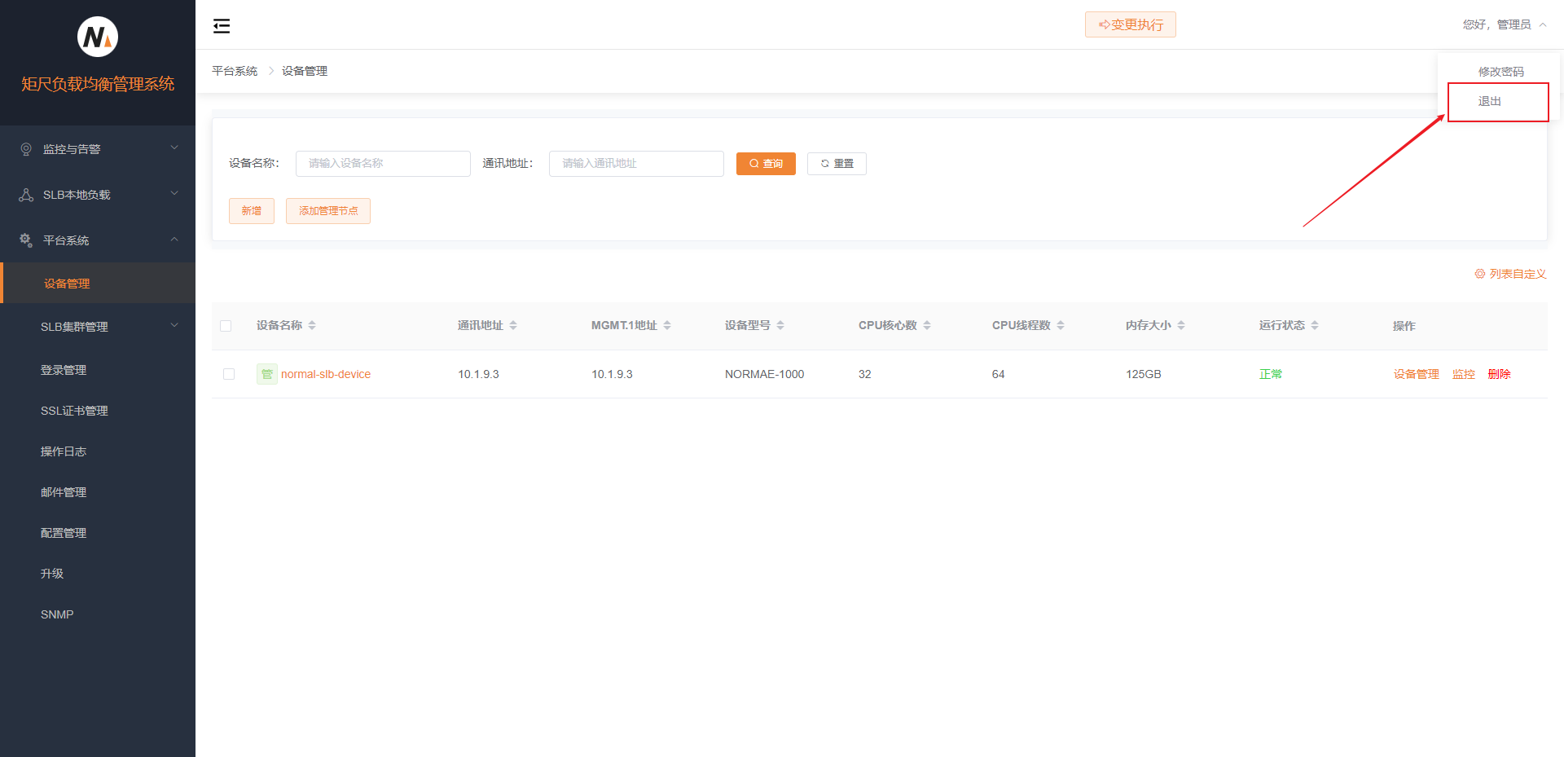Click the 添加管理节点 button
Image resolution: width=1564 pixels, height=757 pixels.
(x=327, y=211)
